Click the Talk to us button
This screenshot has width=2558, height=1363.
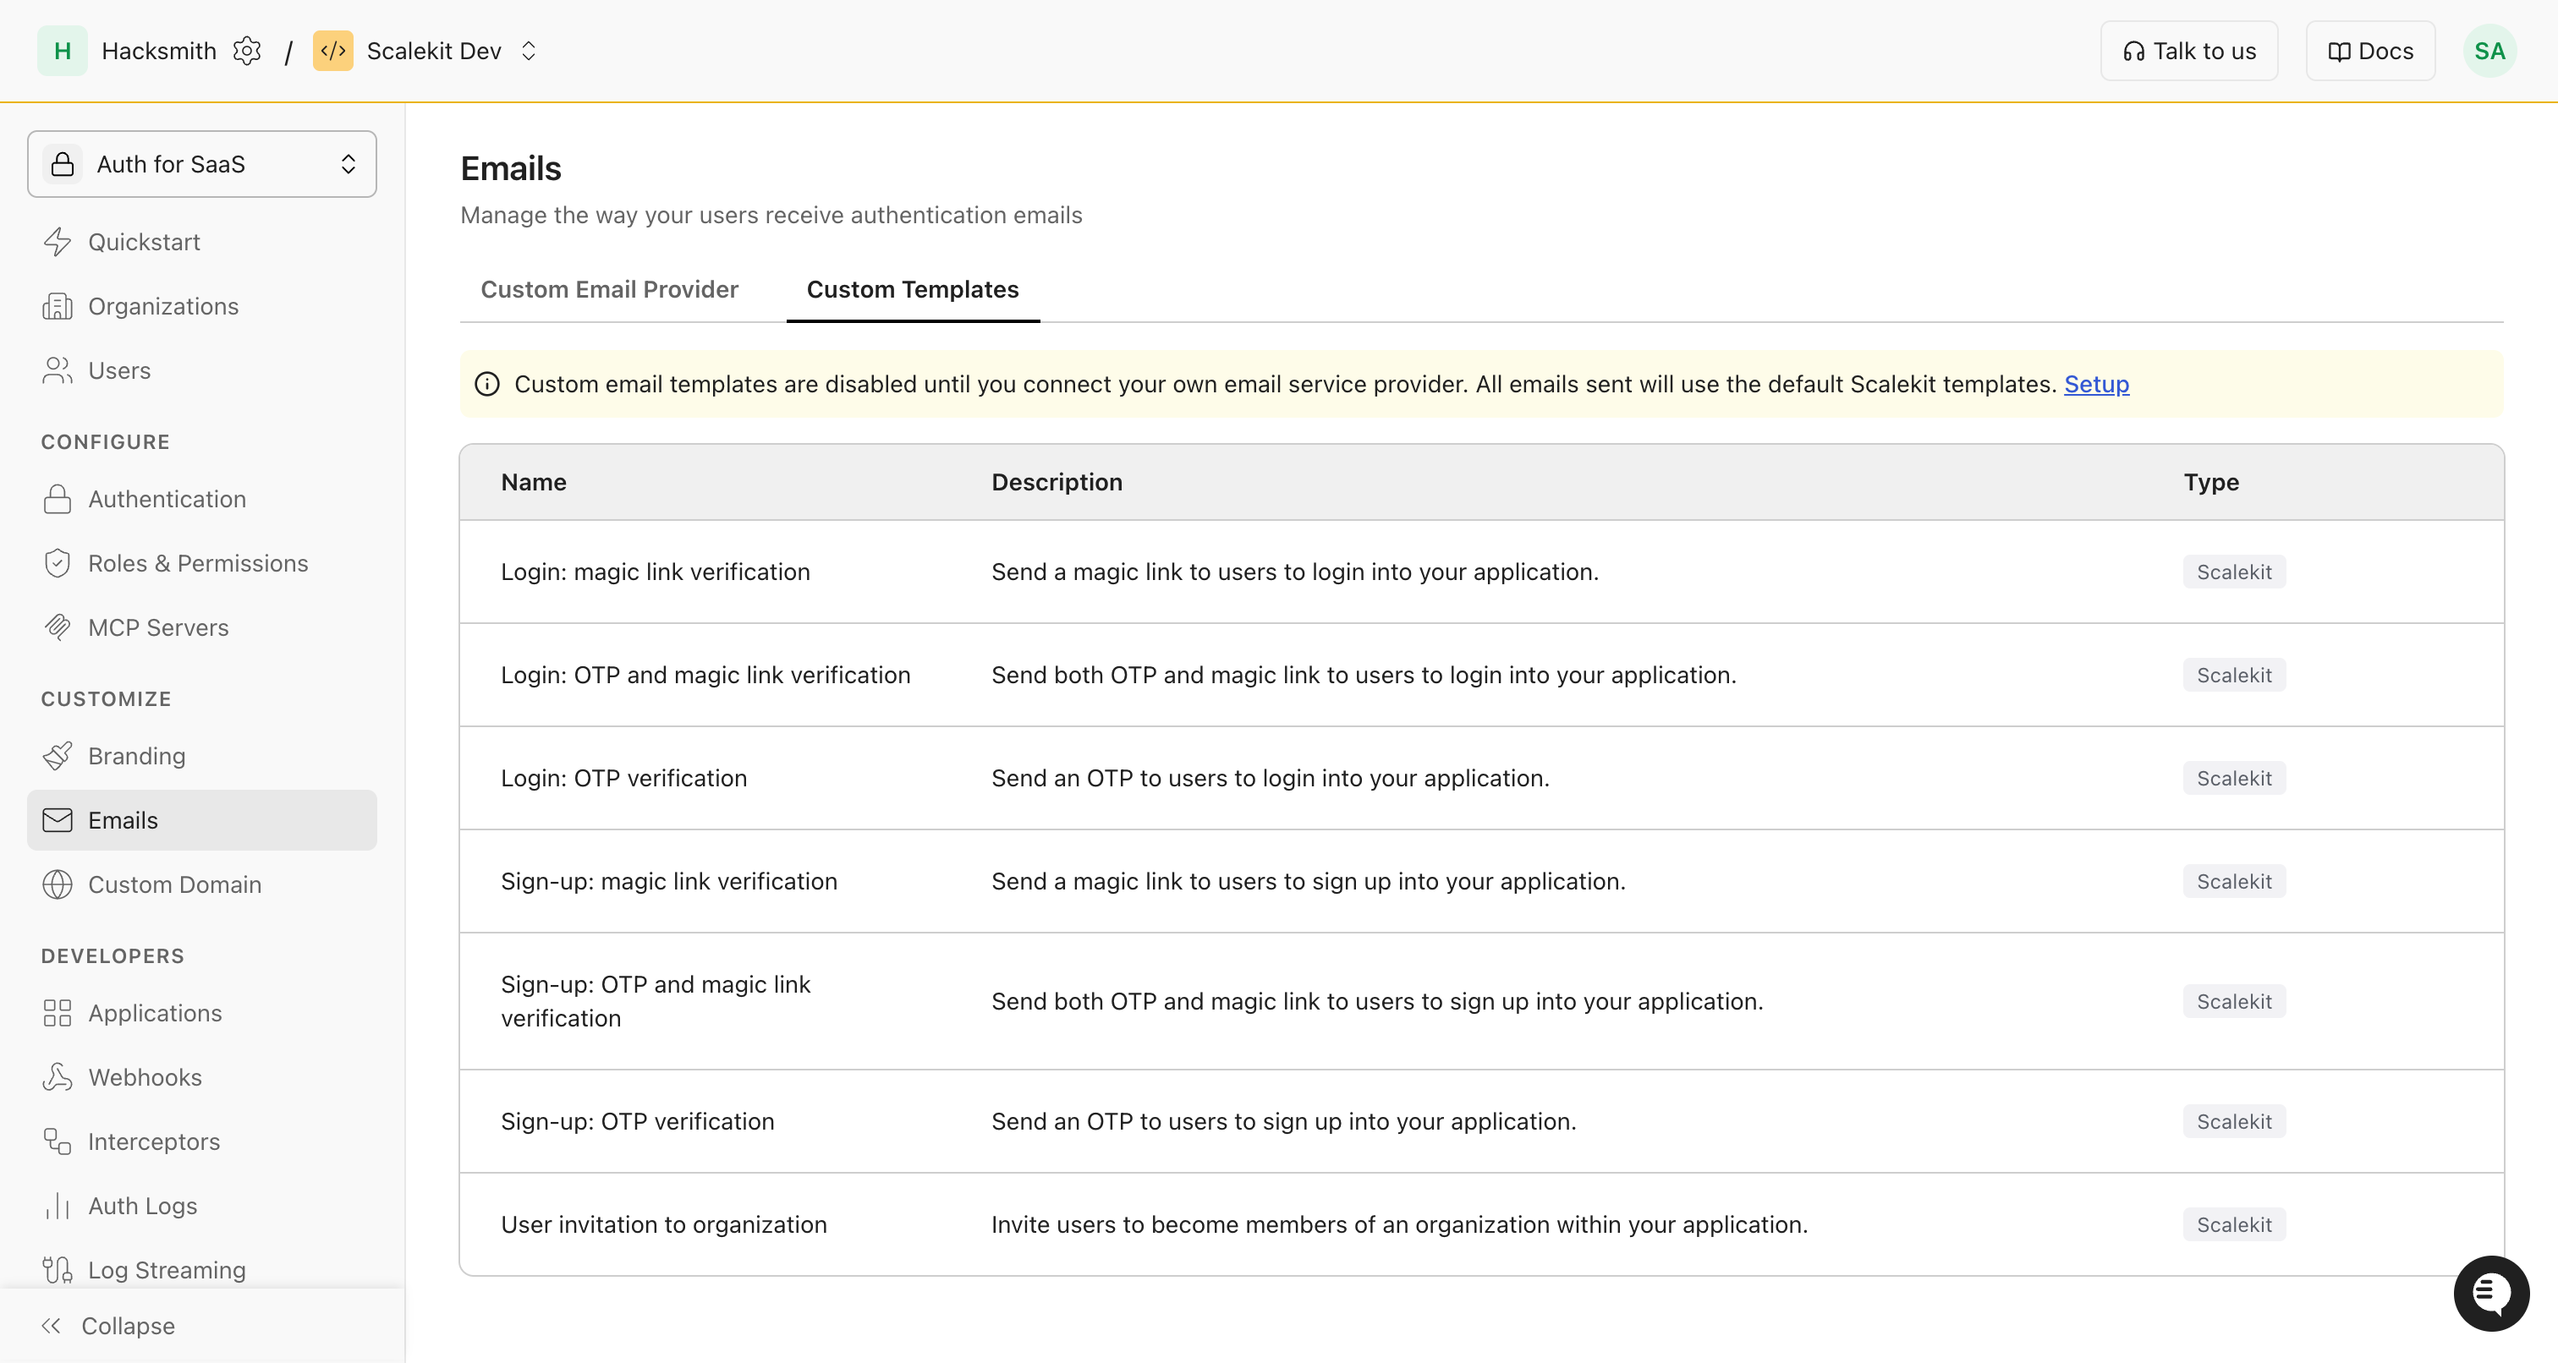[2188, 51]
